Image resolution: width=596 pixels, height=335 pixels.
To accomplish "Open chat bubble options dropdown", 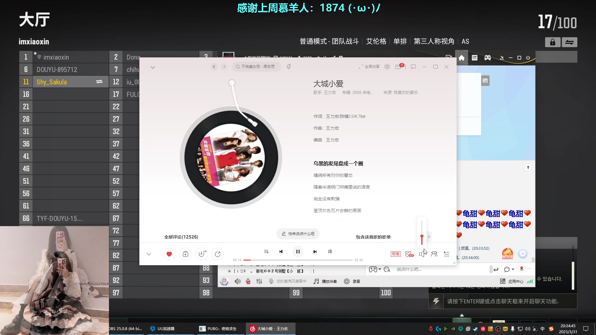I will click(x=509, y=269).
